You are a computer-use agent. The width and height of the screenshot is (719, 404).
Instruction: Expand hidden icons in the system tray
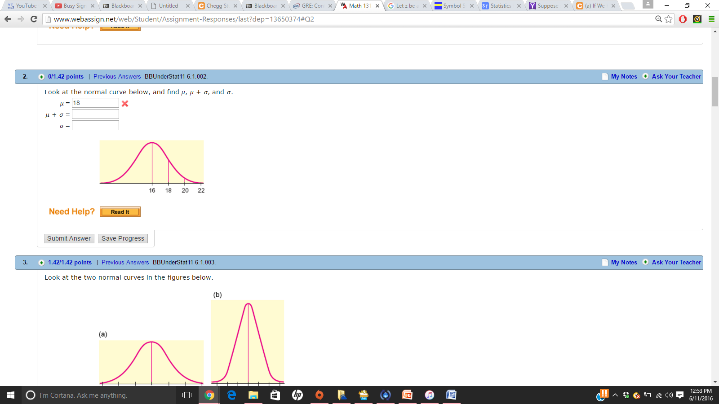[x=615, y=395]
